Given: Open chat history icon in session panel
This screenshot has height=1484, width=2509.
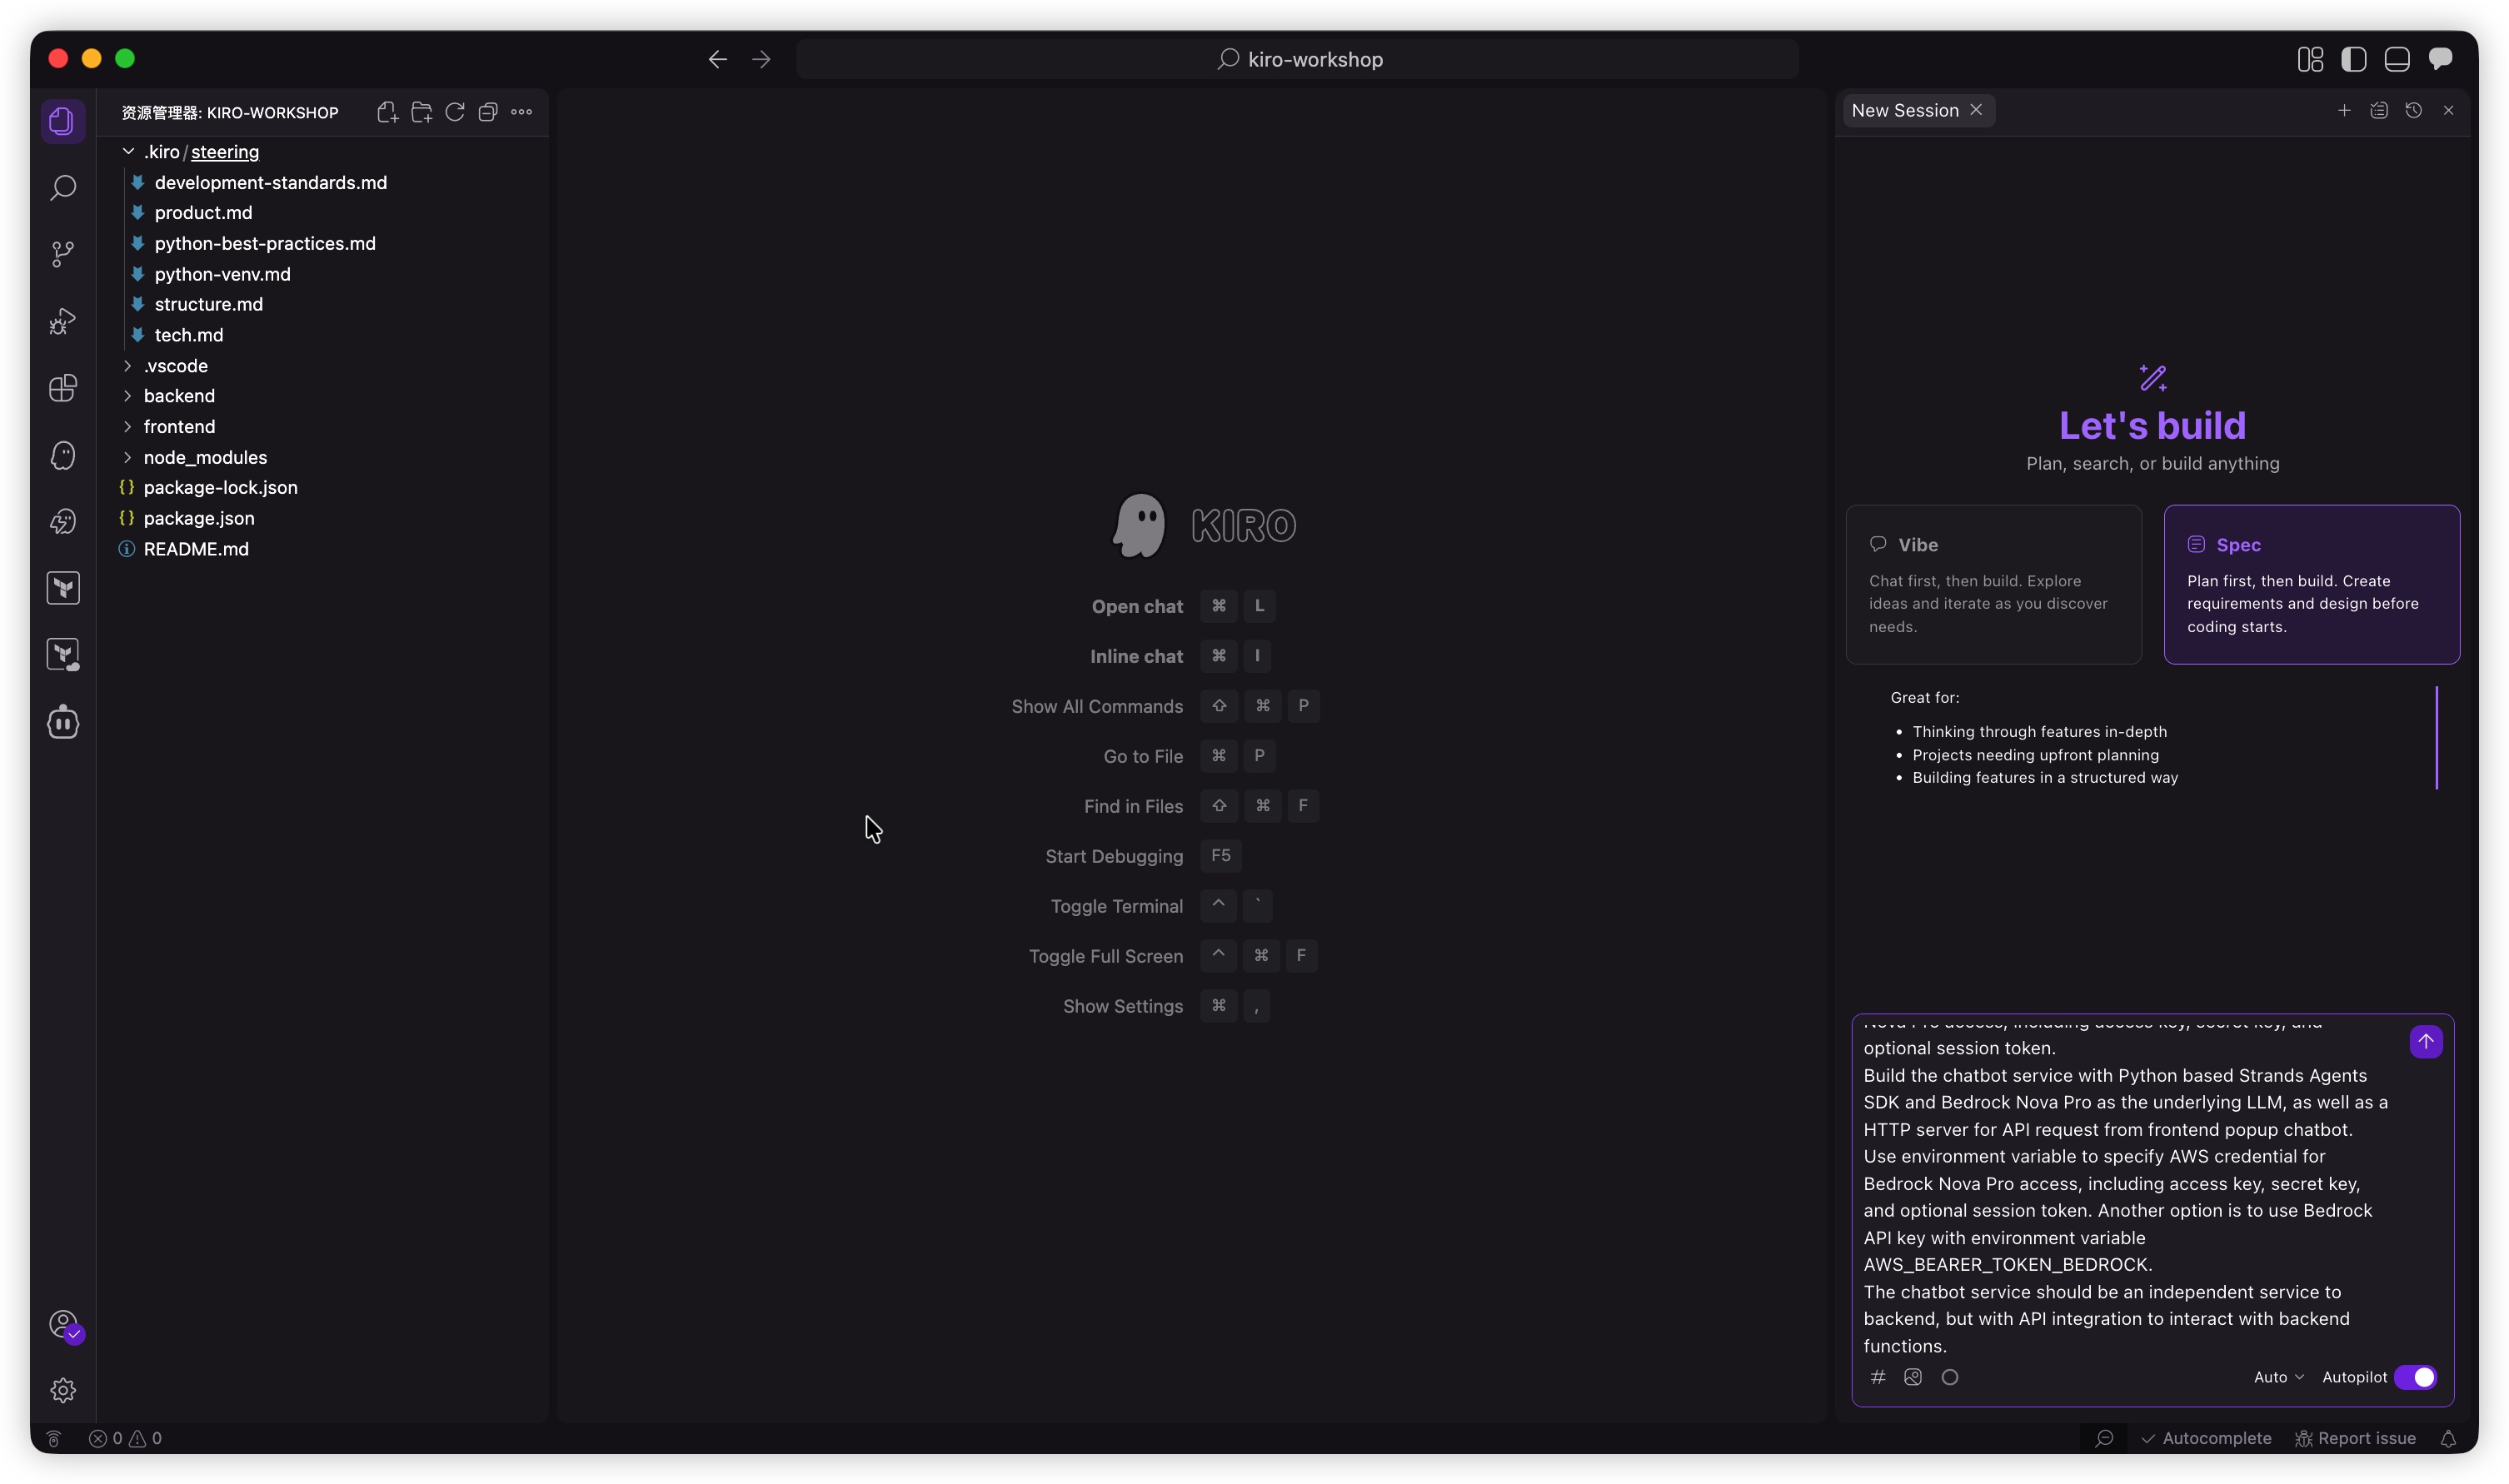Looking at the screenshot, I should tap(2413, 110).
